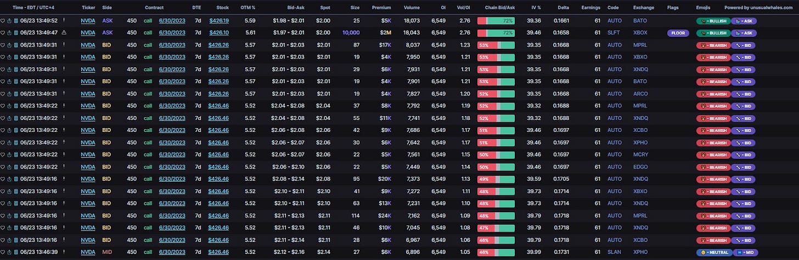
Task: Click MCRY exchange cell
Action: click(x=640, y=154)
